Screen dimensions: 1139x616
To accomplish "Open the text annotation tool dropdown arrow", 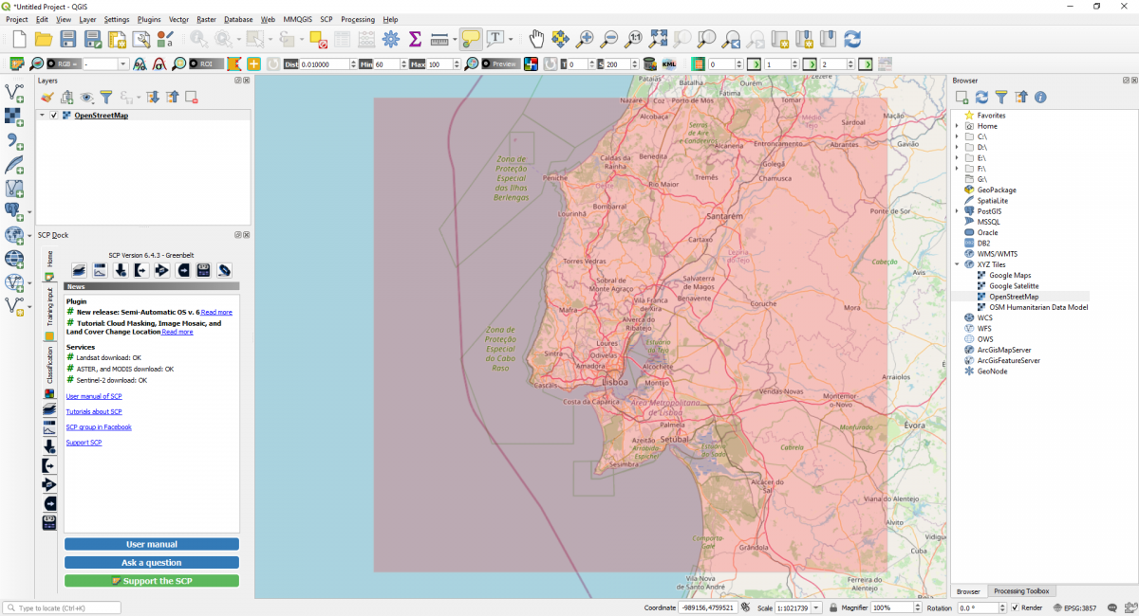I will (511, 39).
